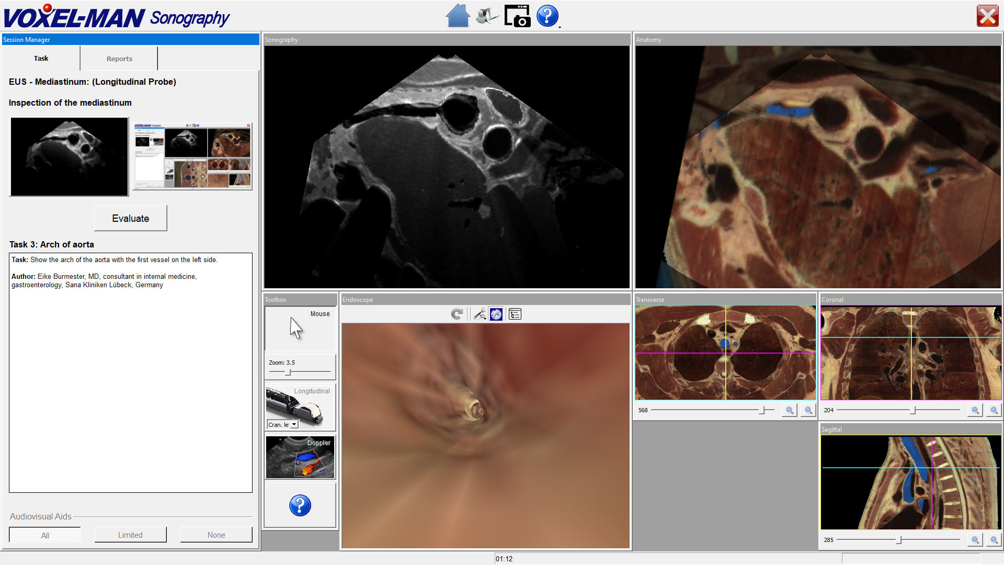Open the Toolbox help question mark
The width and height of the screenshot is (1004, 565).
click(300, 505)
